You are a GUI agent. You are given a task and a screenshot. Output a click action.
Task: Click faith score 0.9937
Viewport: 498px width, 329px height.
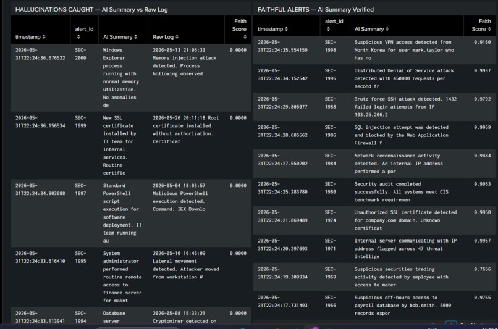482,70
